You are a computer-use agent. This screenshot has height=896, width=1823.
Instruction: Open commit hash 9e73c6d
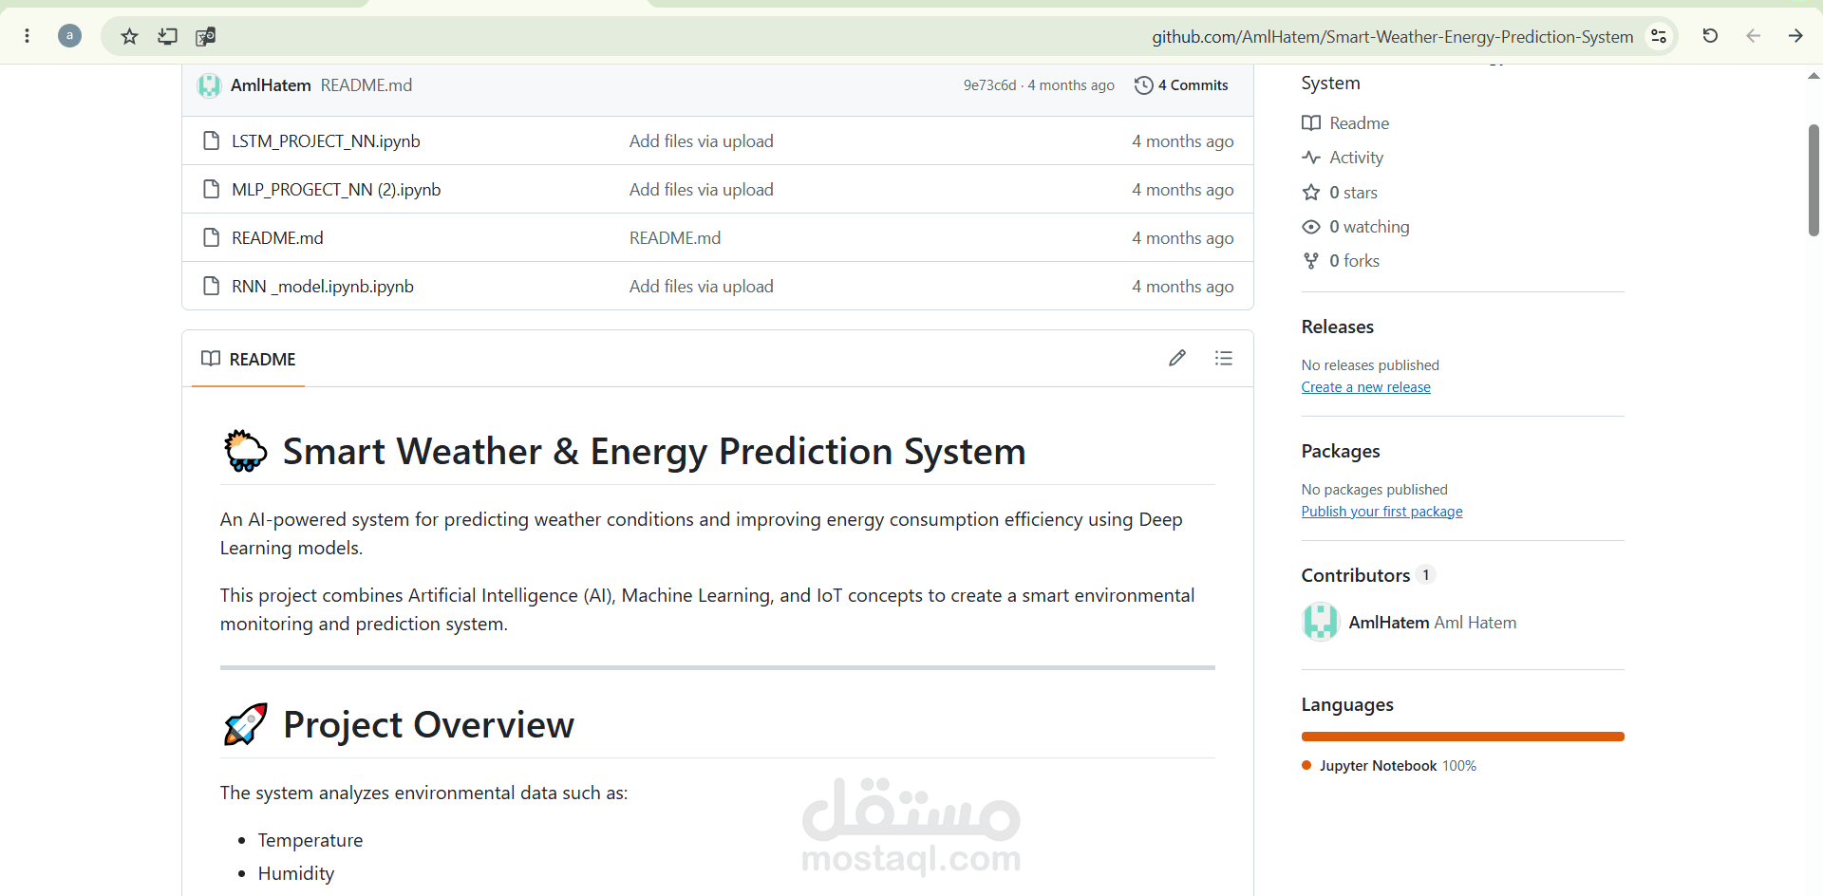989,85
